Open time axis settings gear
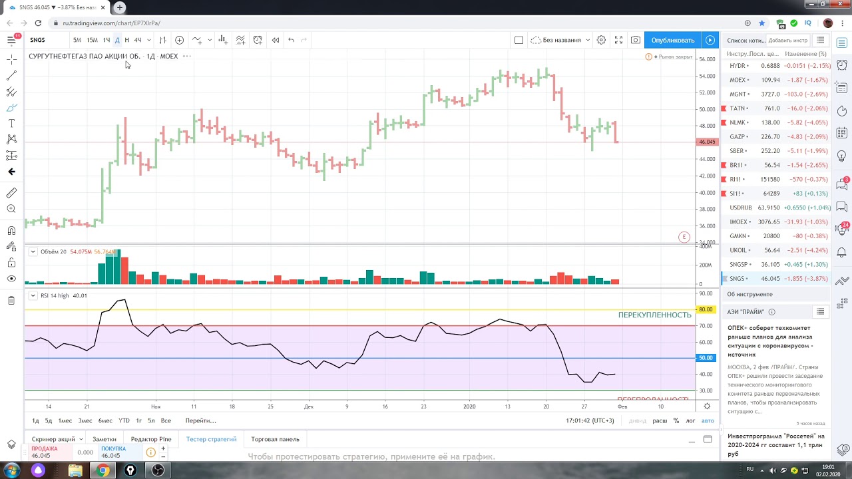The height and width of the screenshot is (479, 852). [707, 406]
